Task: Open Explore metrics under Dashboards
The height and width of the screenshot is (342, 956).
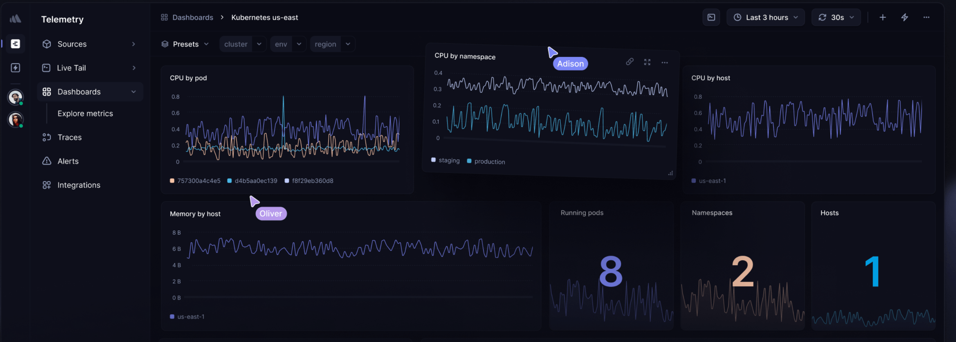Action: pos(85,113)
